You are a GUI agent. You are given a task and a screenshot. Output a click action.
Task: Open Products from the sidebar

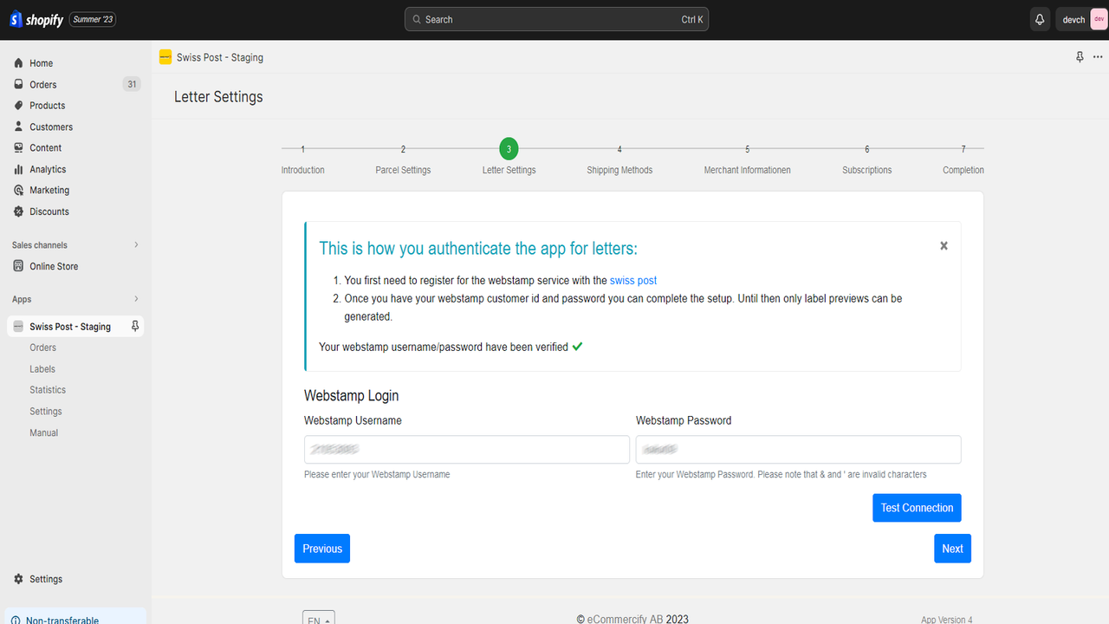coord(48,105)
